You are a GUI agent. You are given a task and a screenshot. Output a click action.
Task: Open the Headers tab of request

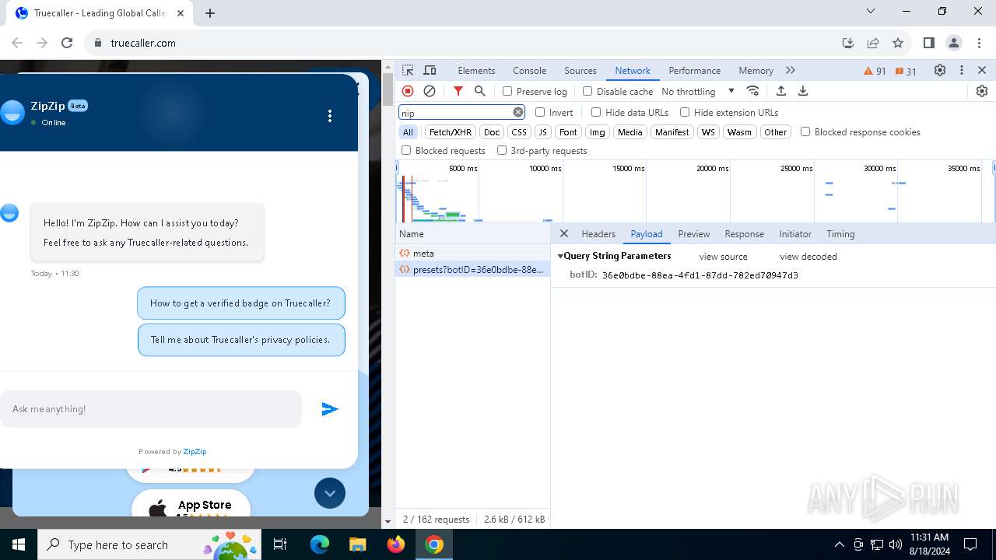(598, 233)
